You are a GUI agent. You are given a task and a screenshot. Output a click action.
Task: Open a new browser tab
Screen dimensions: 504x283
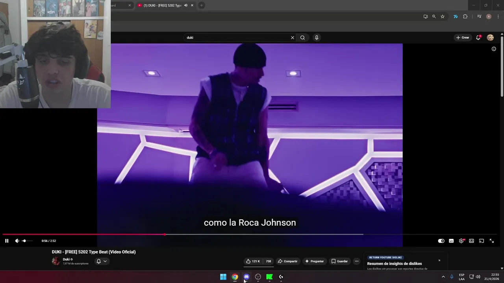[x=202, y=6]
